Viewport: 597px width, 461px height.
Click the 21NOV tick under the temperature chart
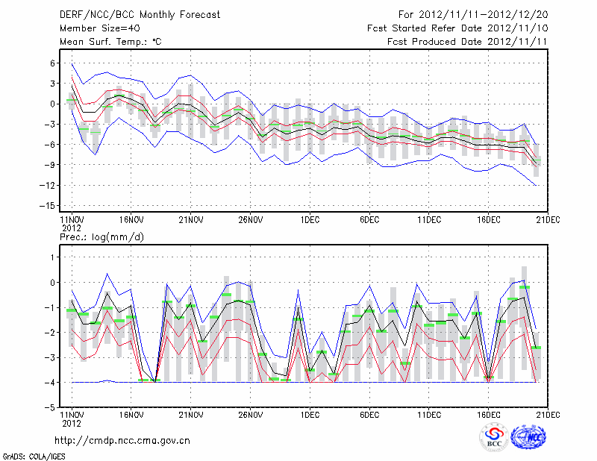[x=191, y=219]
